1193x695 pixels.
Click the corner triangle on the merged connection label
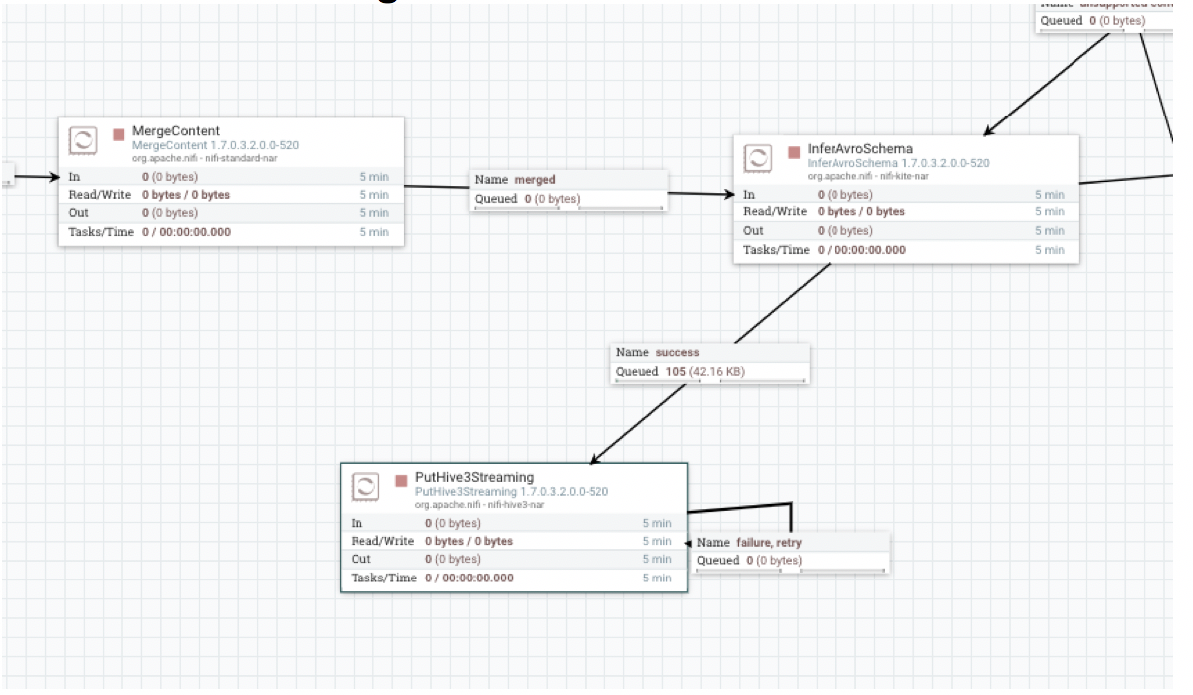[x=662, y=207]
